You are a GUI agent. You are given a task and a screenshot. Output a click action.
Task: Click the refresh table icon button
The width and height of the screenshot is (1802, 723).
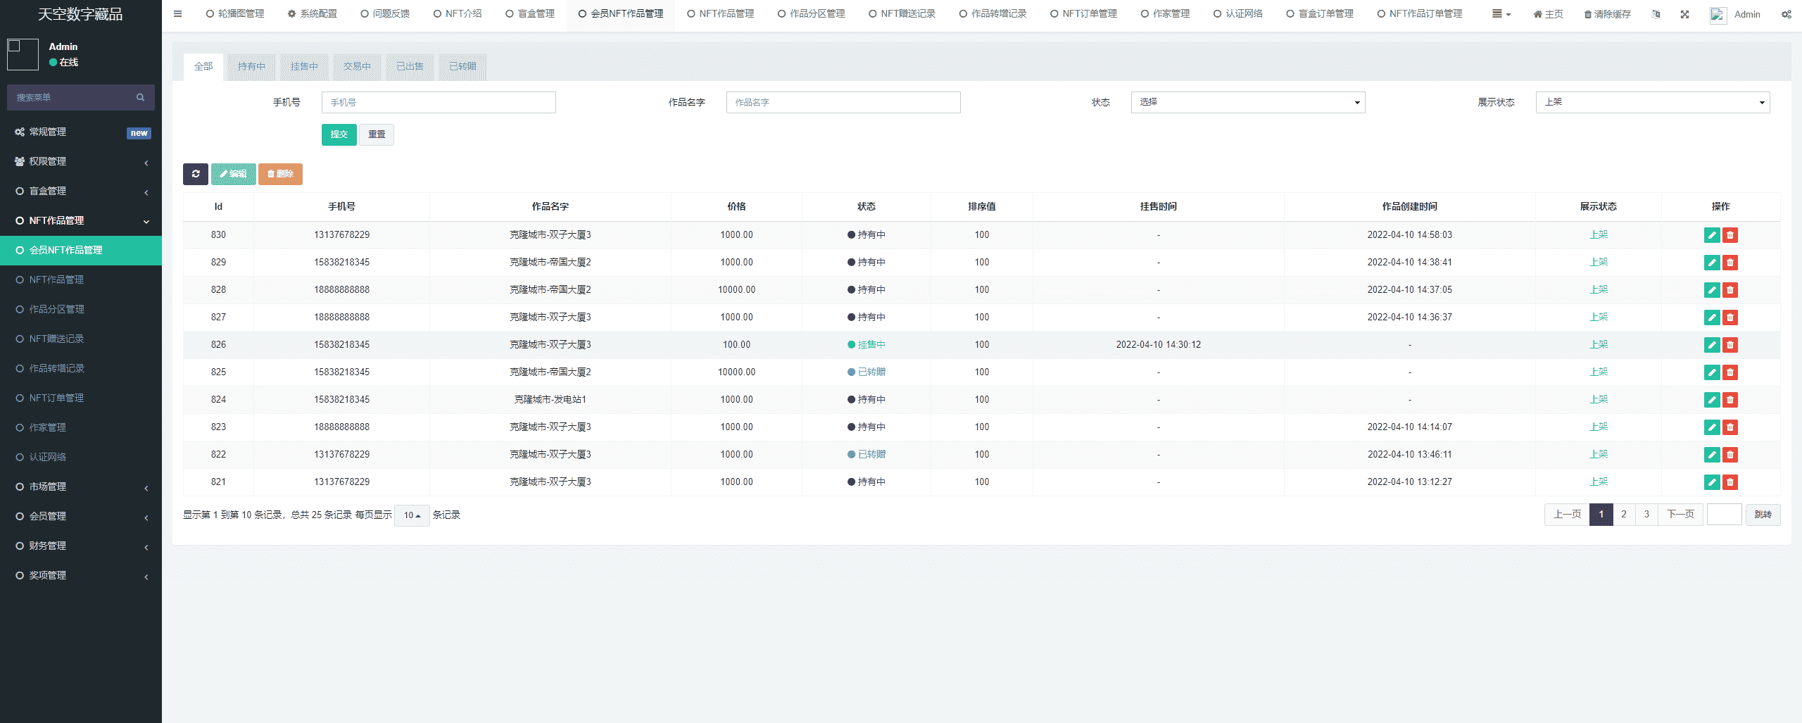(195, 174)
